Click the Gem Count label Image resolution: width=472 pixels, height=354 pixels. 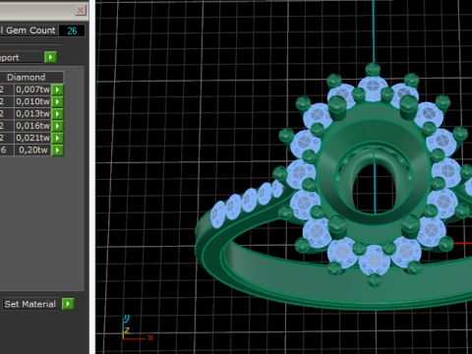coord(29,30)
